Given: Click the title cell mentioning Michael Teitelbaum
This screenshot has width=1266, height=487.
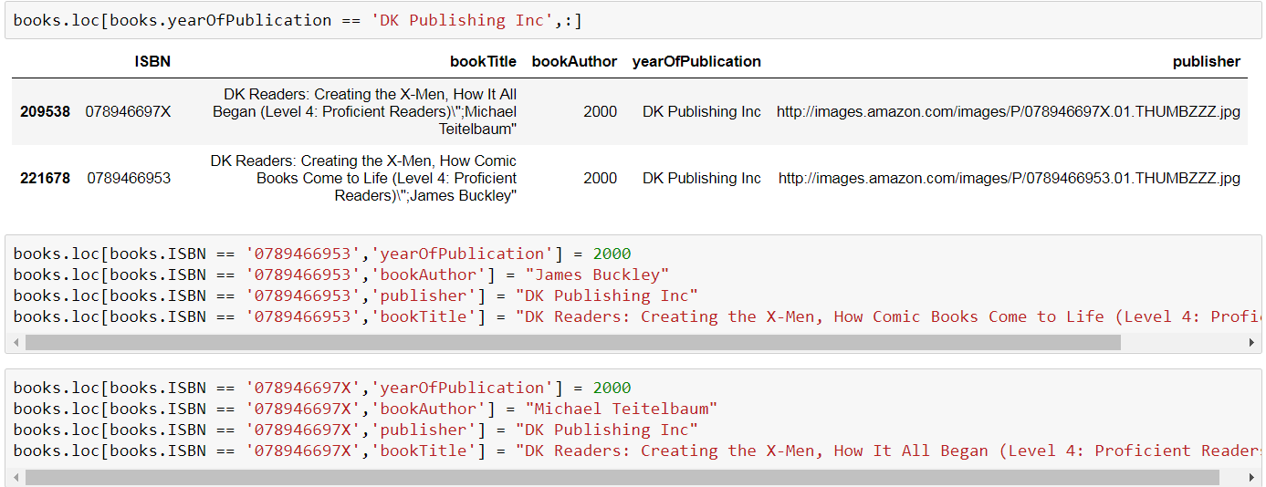Looking at the screenshot, I should pos(364,111).
